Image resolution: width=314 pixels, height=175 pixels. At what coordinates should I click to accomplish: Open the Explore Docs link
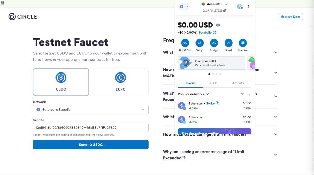pos(291,16)
